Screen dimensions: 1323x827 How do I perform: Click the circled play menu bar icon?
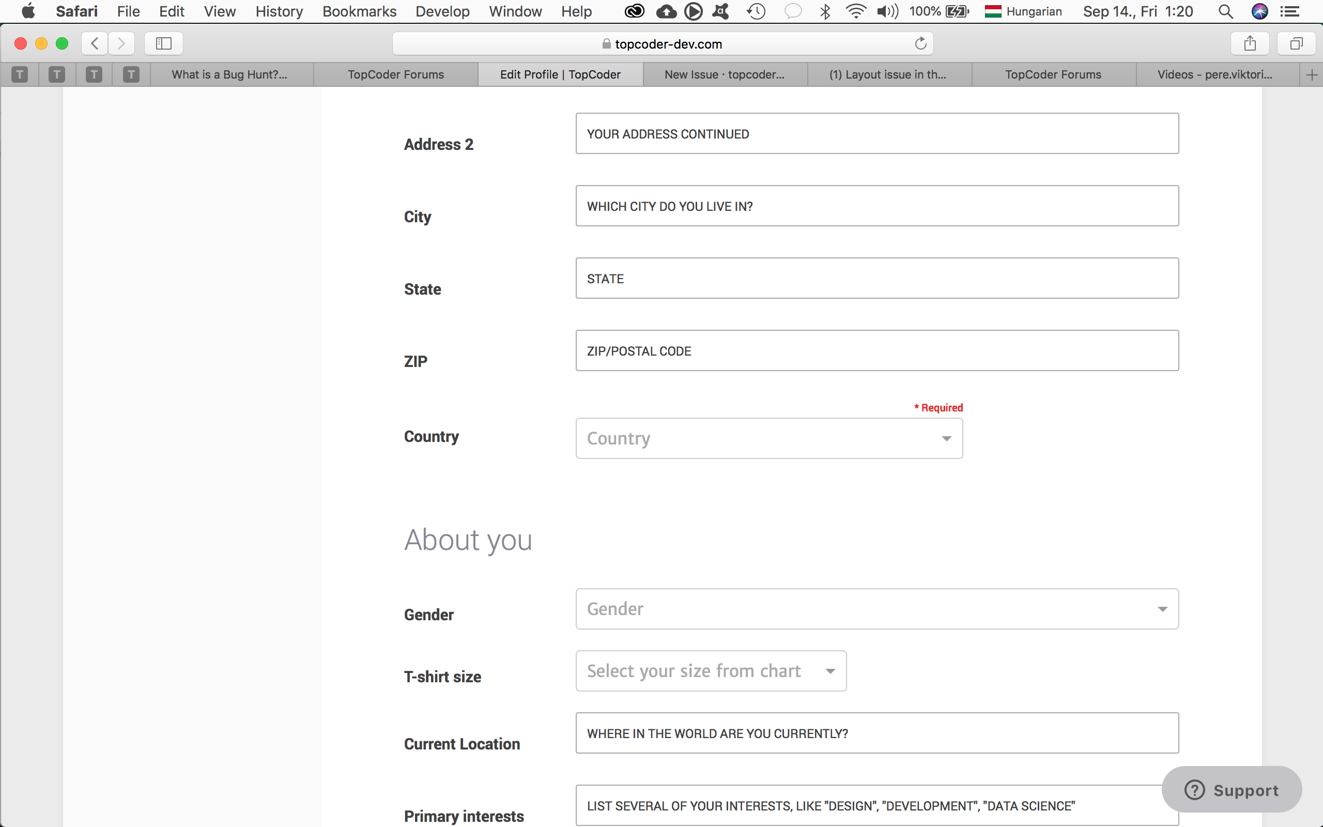(693, 11)
